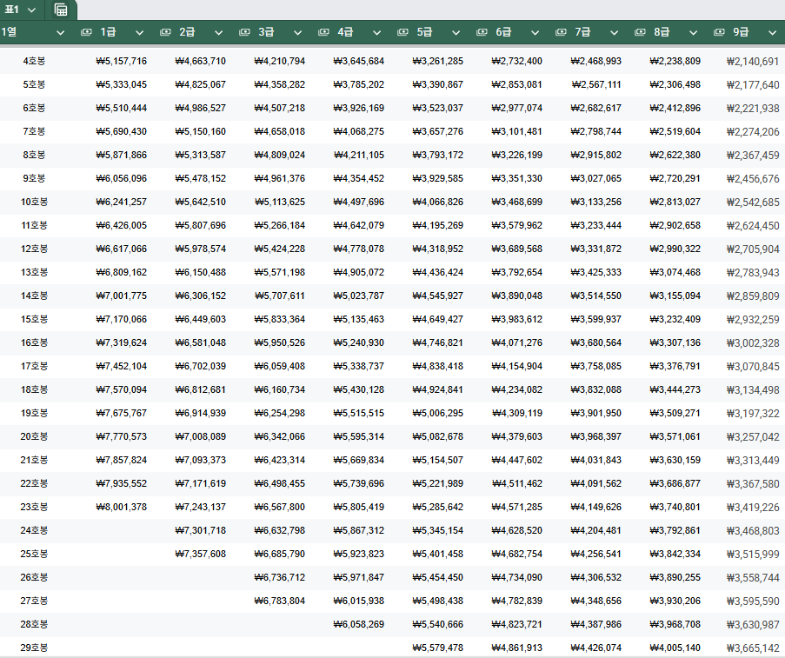Click the calculator table icon beside 표1
The height and width of the screenshot is (658, 785).
pos(61,10)
